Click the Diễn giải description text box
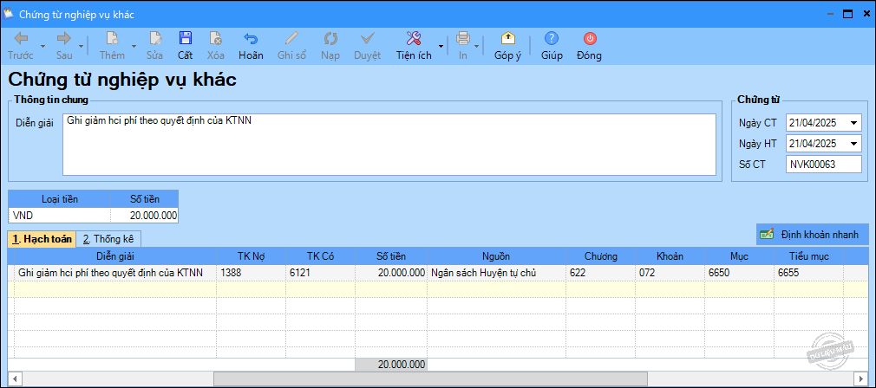Image resolution: width=876 pixels, height=388 pixels. tap(389, 145)
